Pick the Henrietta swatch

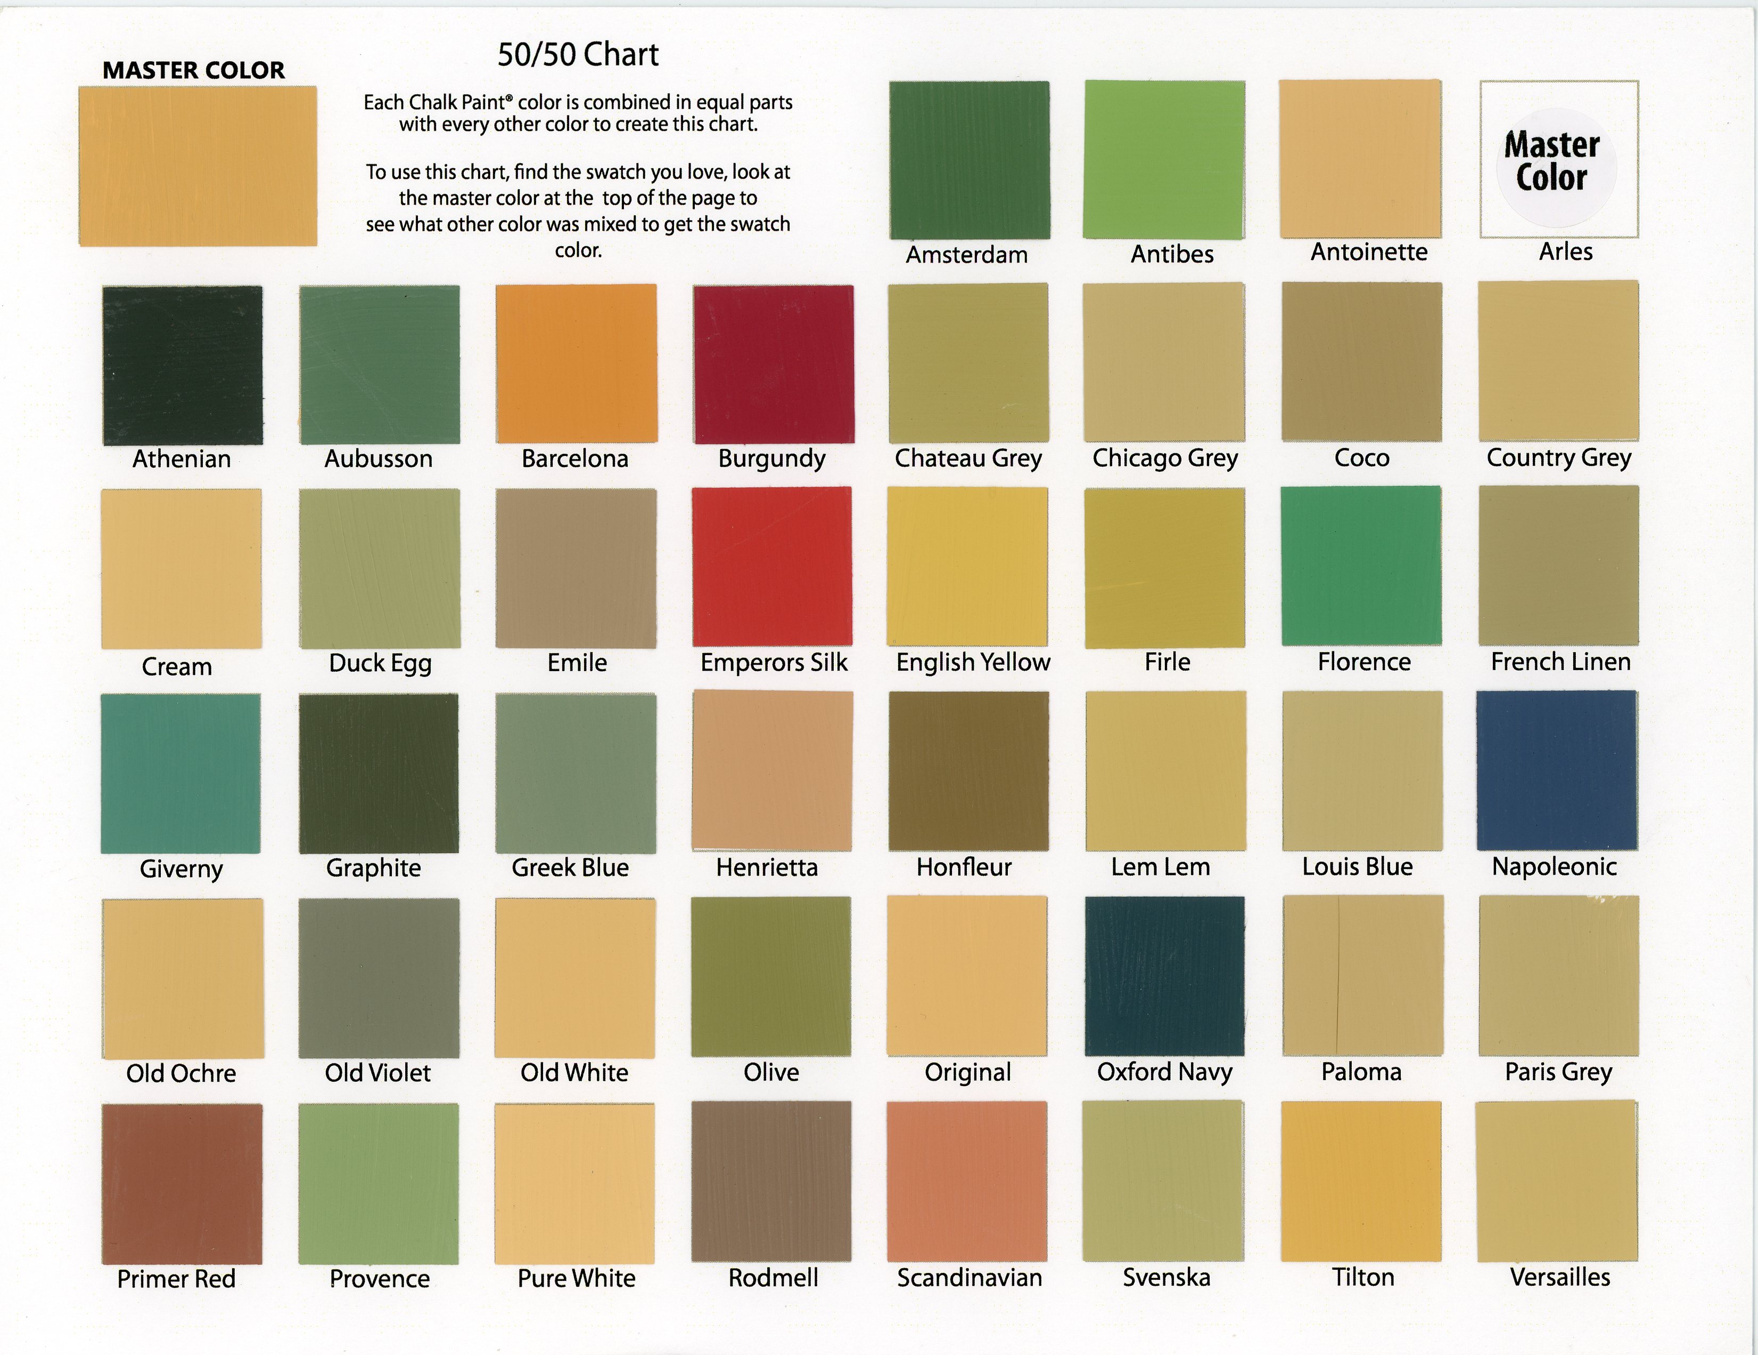point(773,771)
